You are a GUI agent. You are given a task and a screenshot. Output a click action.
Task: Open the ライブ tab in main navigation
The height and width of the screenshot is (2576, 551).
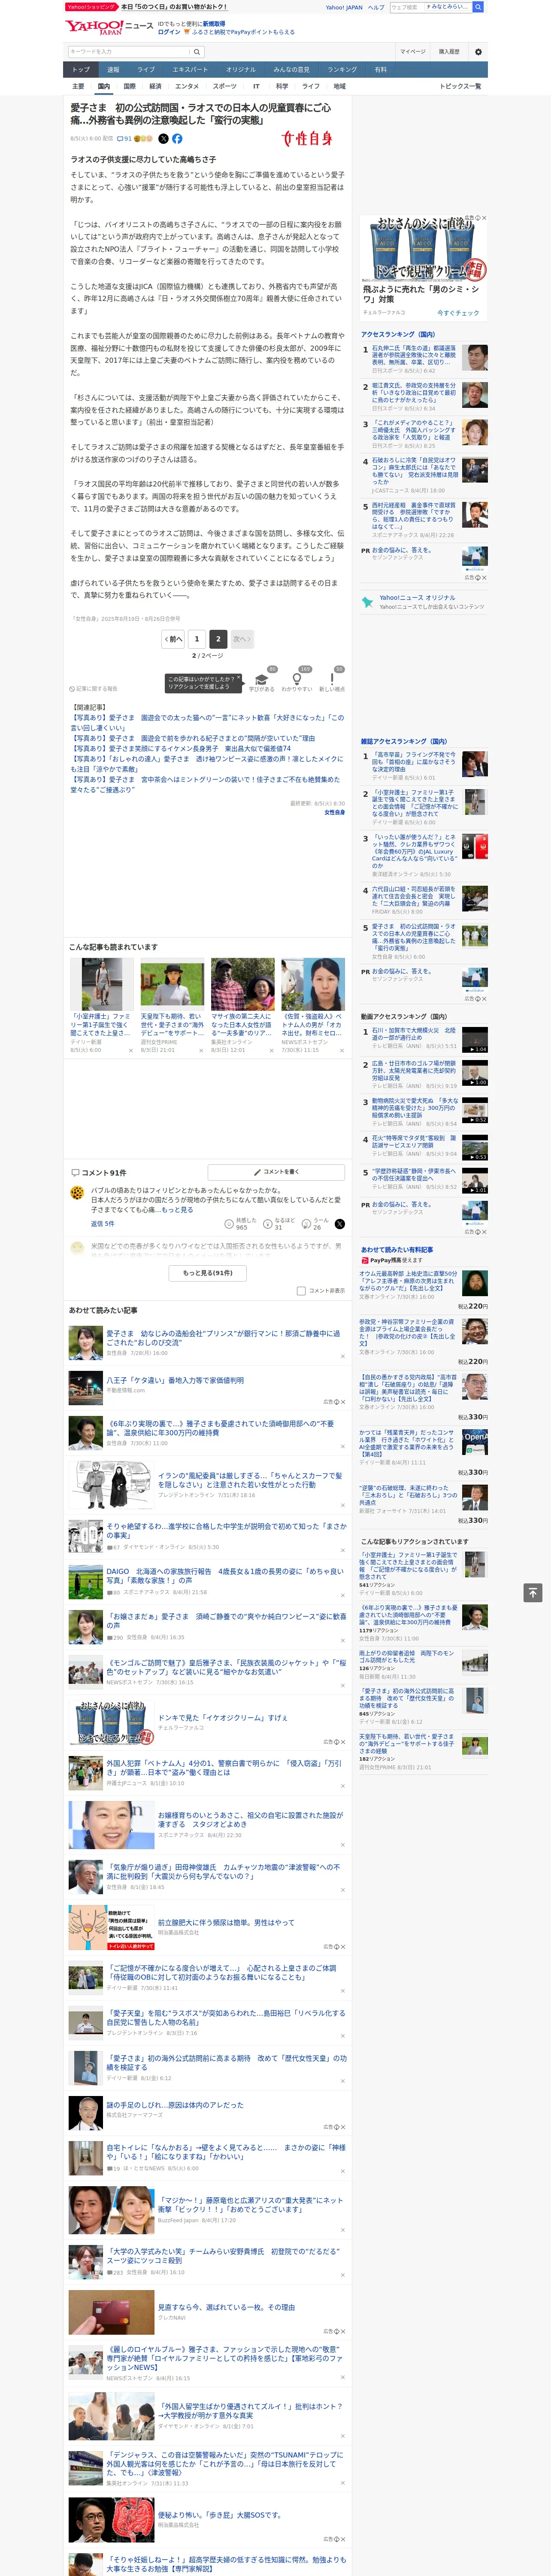click(146, 70)
